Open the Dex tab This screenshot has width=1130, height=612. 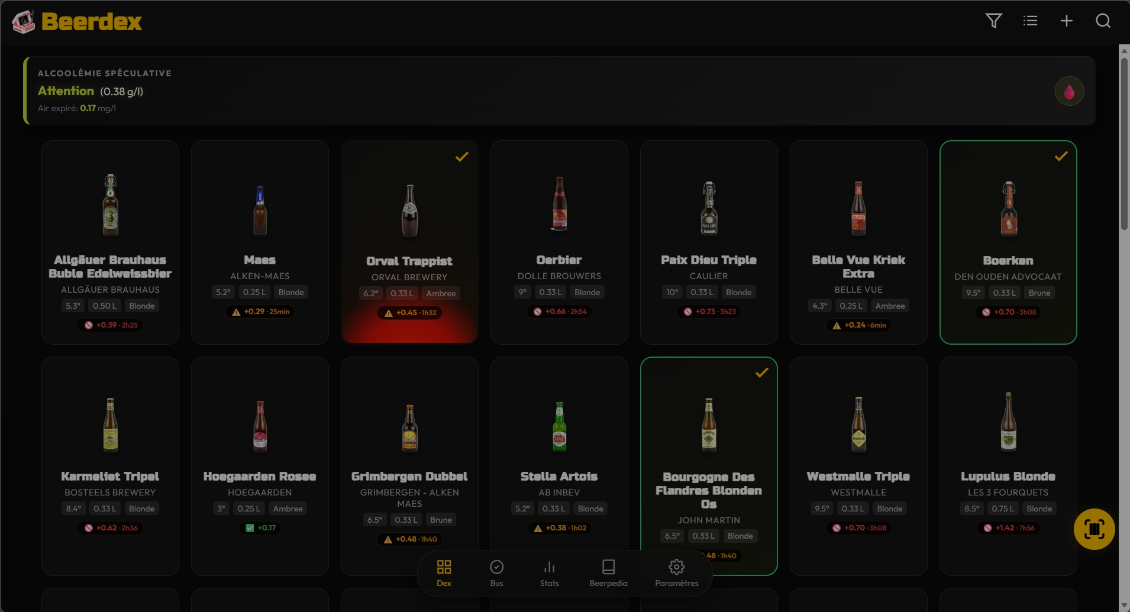pyautogui.click(x=444, y=574)
